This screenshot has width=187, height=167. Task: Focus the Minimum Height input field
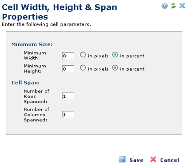68,68
